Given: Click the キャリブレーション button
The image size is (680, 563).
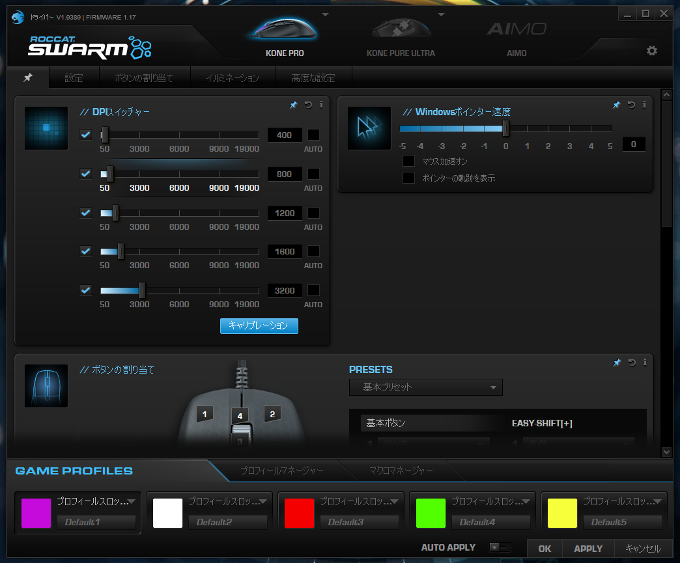Looking at the screenshot, I should click(259, 326).
